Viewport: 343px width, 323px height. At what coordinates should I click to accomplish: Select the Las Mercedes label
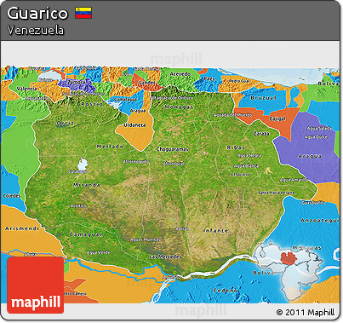point(165,257)
